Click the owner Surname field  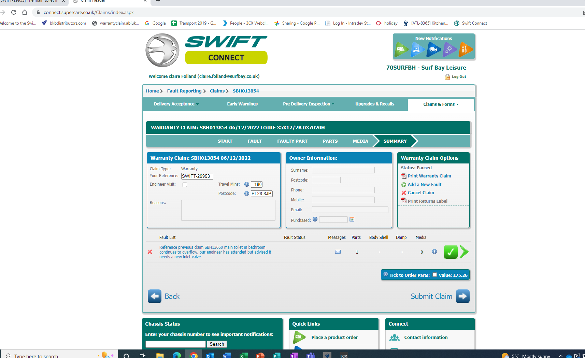[x=343, y=170]
